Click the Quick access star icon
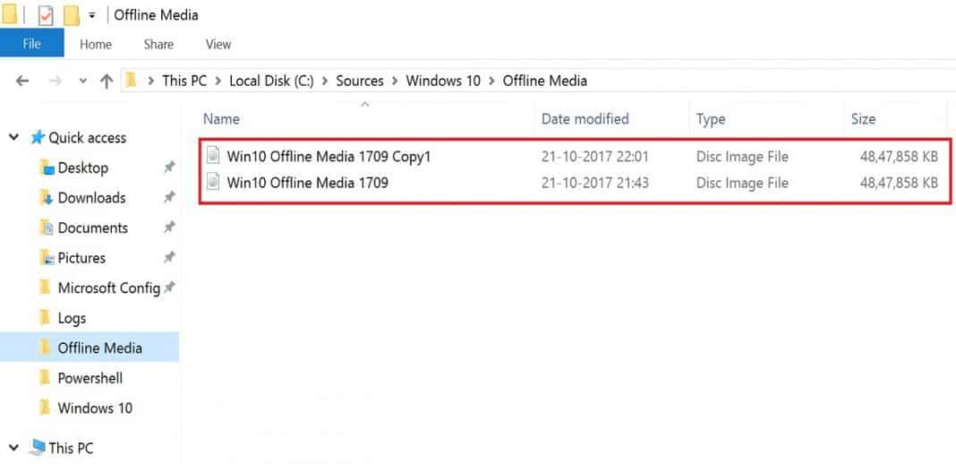 tap(38, 137)
